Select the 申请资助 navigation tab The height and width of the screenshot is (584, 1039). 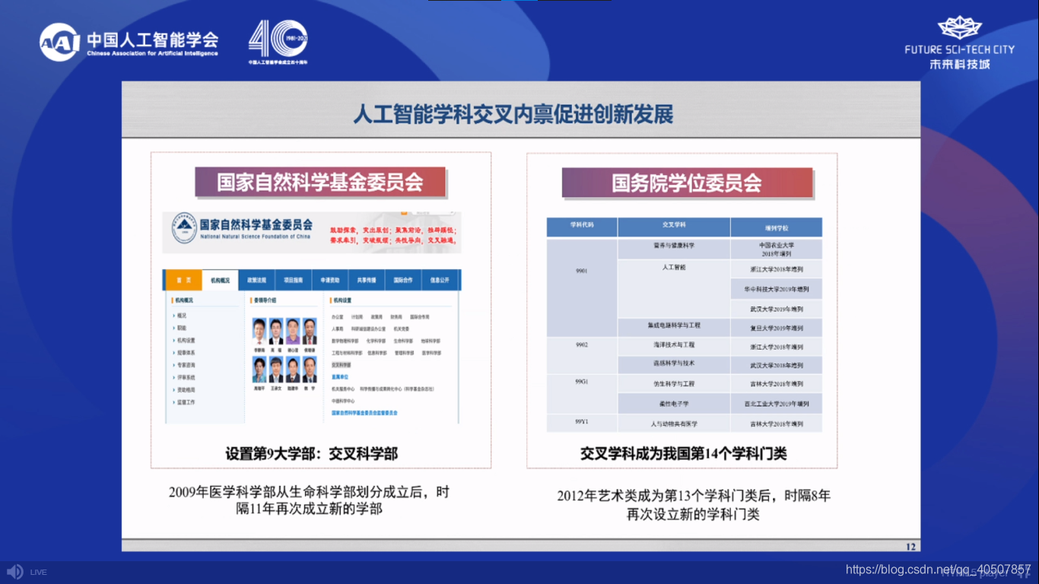pos(330,280)
